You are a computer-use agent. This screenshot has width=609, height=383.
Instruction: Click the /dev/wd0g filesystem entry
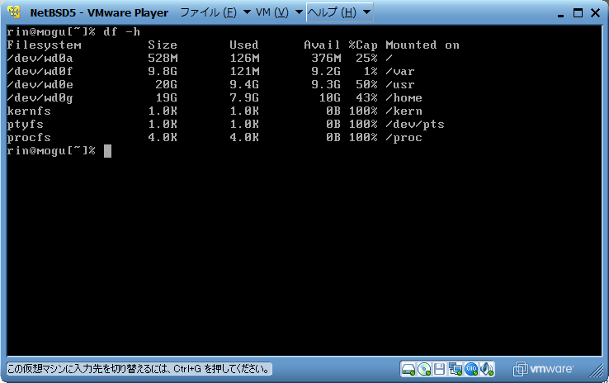tap(40, 98)
